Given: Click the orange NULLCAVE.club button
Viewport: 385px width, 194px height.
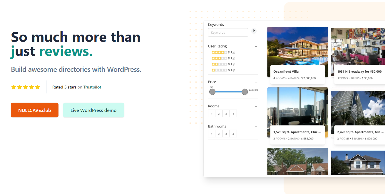Looking at the screenshot, I should pos(34,110).
